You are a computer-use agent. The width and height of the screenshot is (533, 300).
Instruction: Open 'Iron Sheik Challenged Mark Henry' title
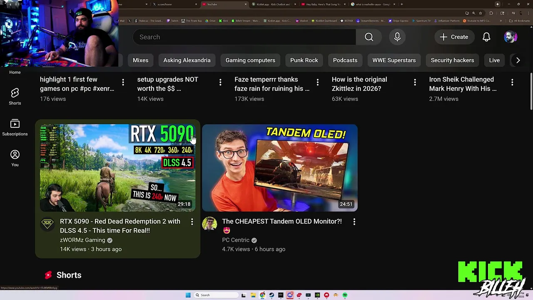pos(463,84)
